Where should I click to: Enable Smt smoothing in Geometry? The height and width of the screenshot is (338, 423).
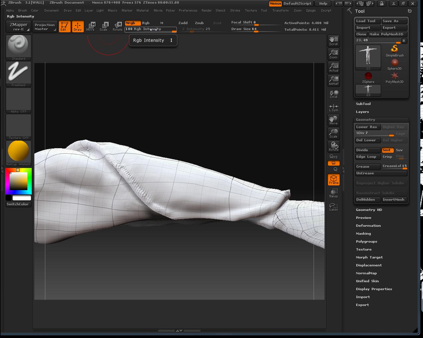click(387, 150)
